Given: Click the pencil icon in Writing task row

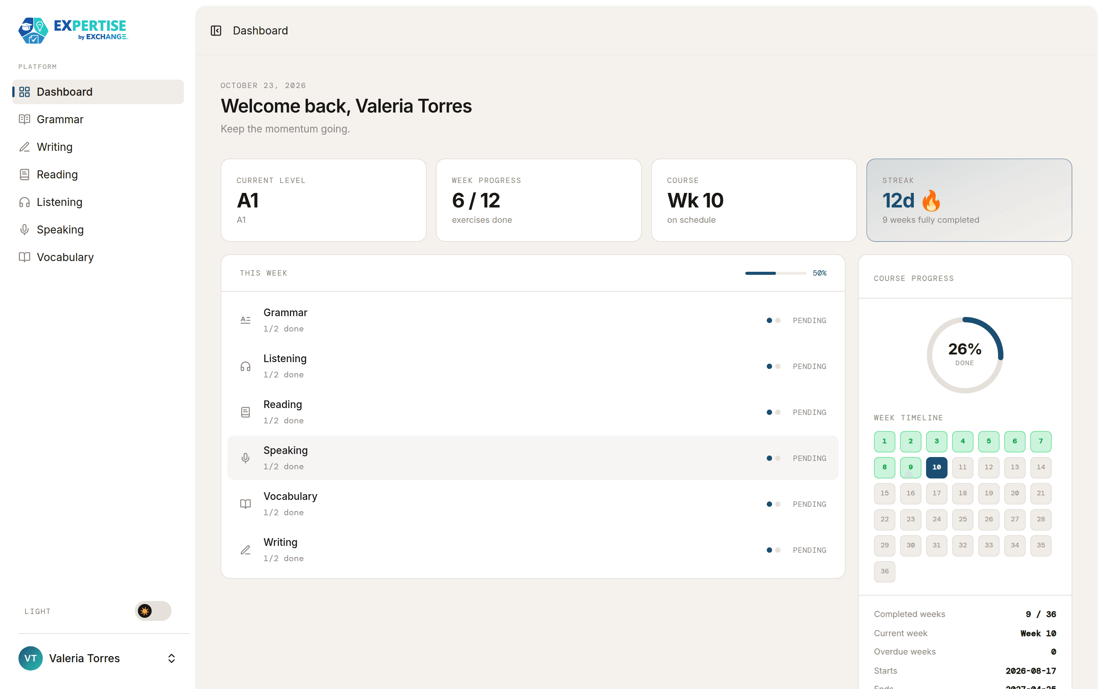Looking at the screenshot, I should click(245, 550).
